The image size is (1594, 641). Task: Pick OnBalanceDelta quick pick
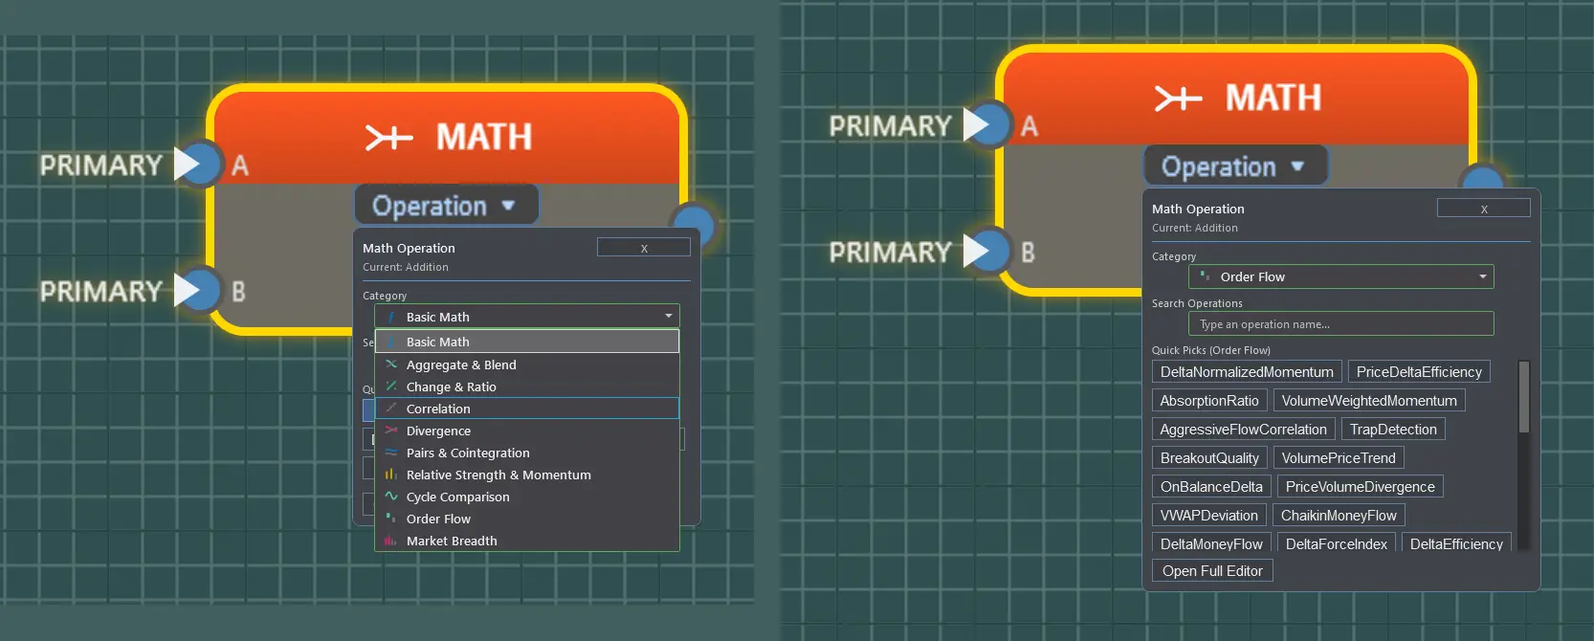(1211, 487)
